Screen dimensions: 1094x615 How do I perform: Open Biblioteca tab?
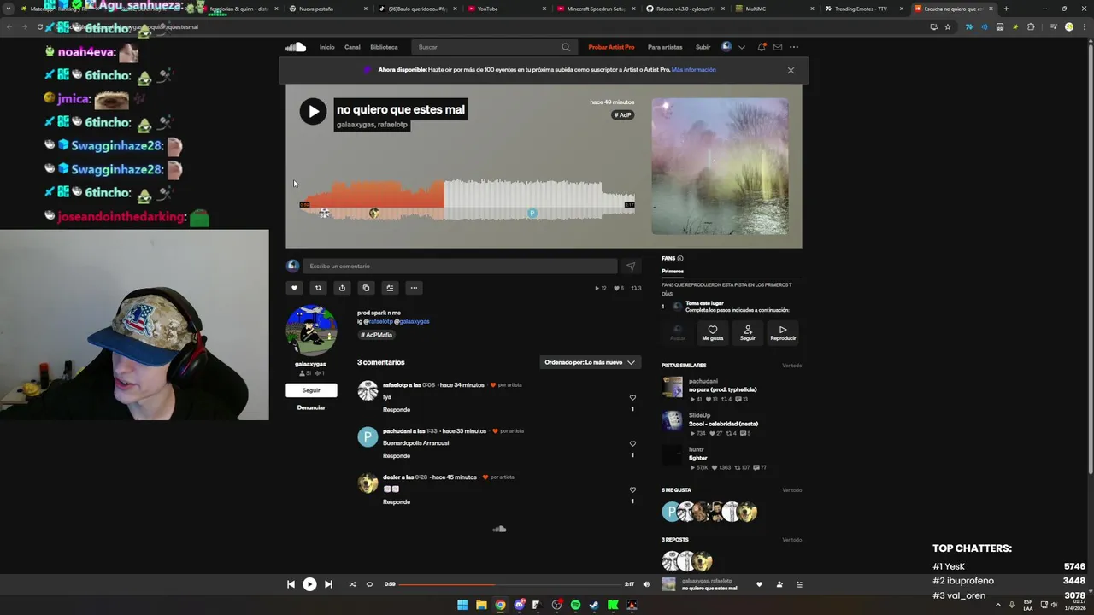pyautogui.click(x=384, y=47)
